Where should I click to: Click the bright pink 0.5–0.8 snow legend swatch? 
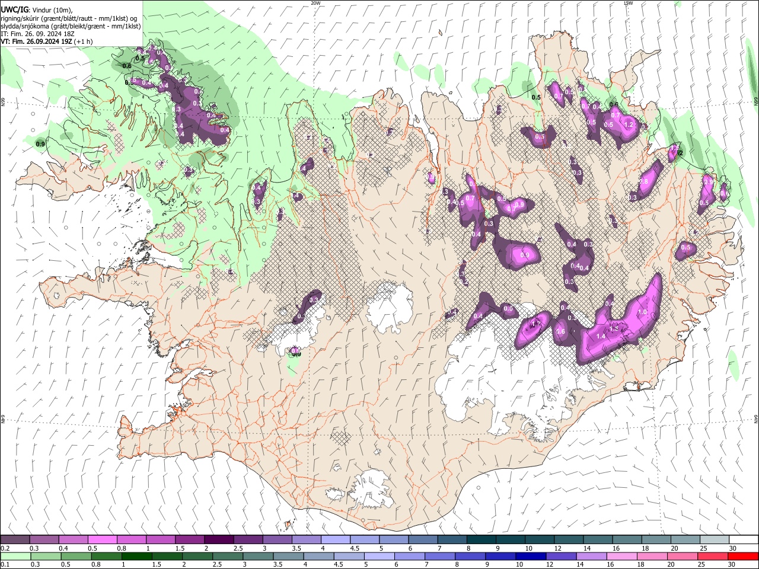coord(103,540)
